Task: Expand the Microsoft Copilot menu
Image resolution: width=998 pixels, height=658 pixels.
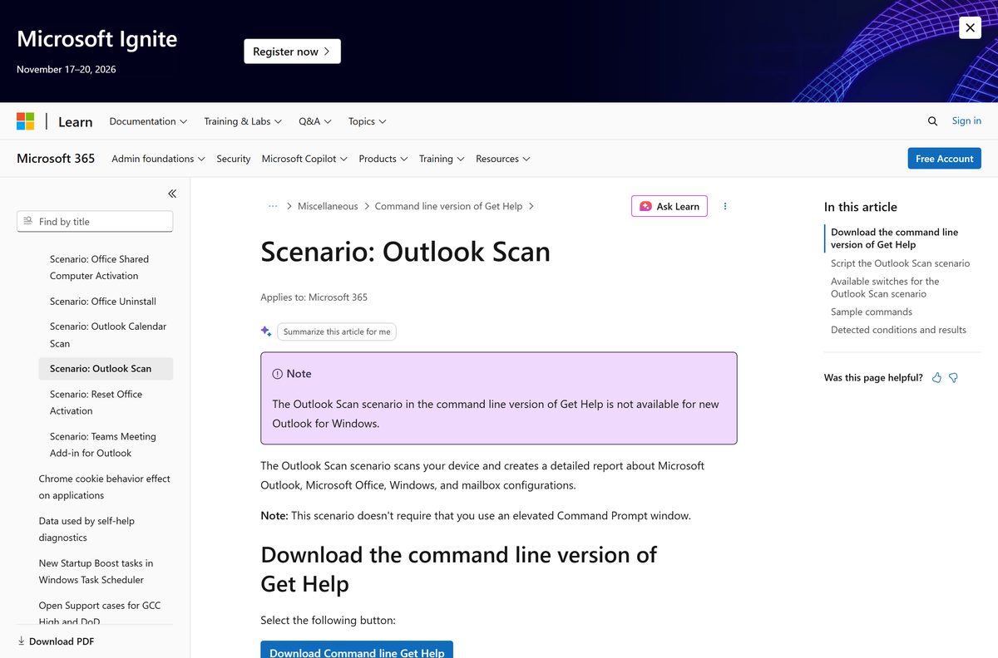Action: click(304, 159)
